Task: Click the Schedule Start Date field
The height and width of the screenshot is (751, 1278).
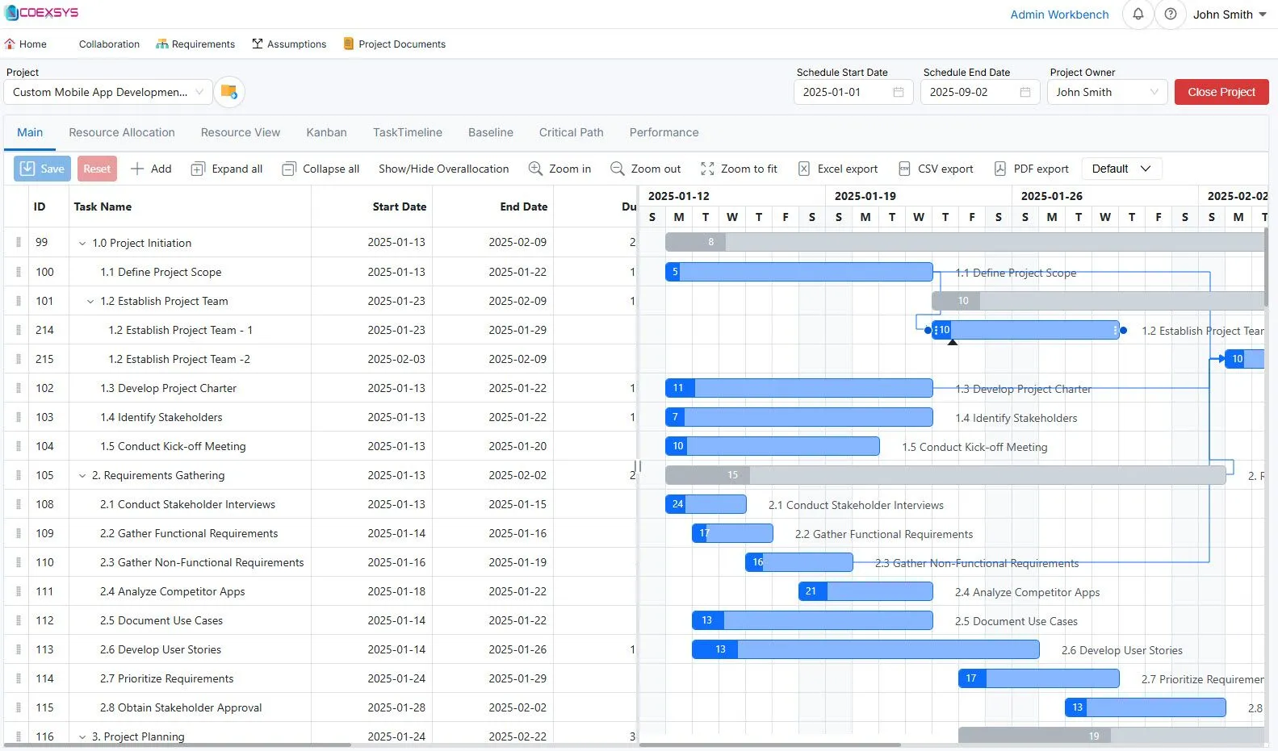Action: (853, 92)
